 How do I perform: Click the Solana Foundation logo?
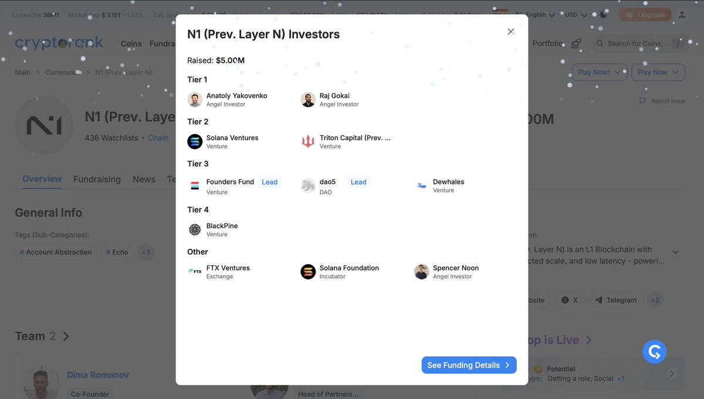click(308, 271)
